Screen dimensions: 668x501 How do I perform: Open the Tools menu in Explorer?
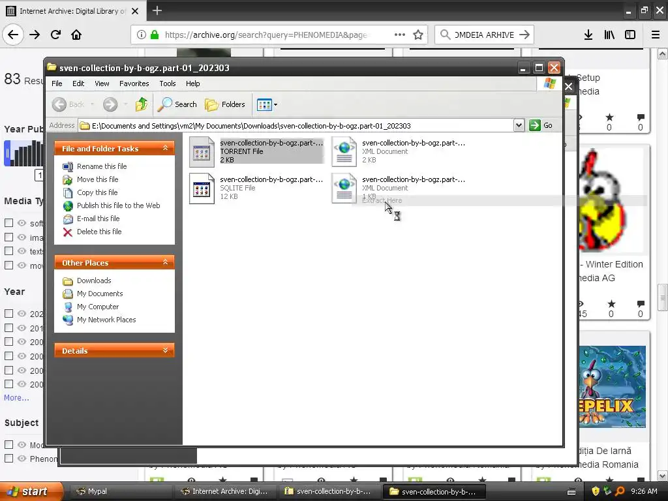(x=168, y=83)
